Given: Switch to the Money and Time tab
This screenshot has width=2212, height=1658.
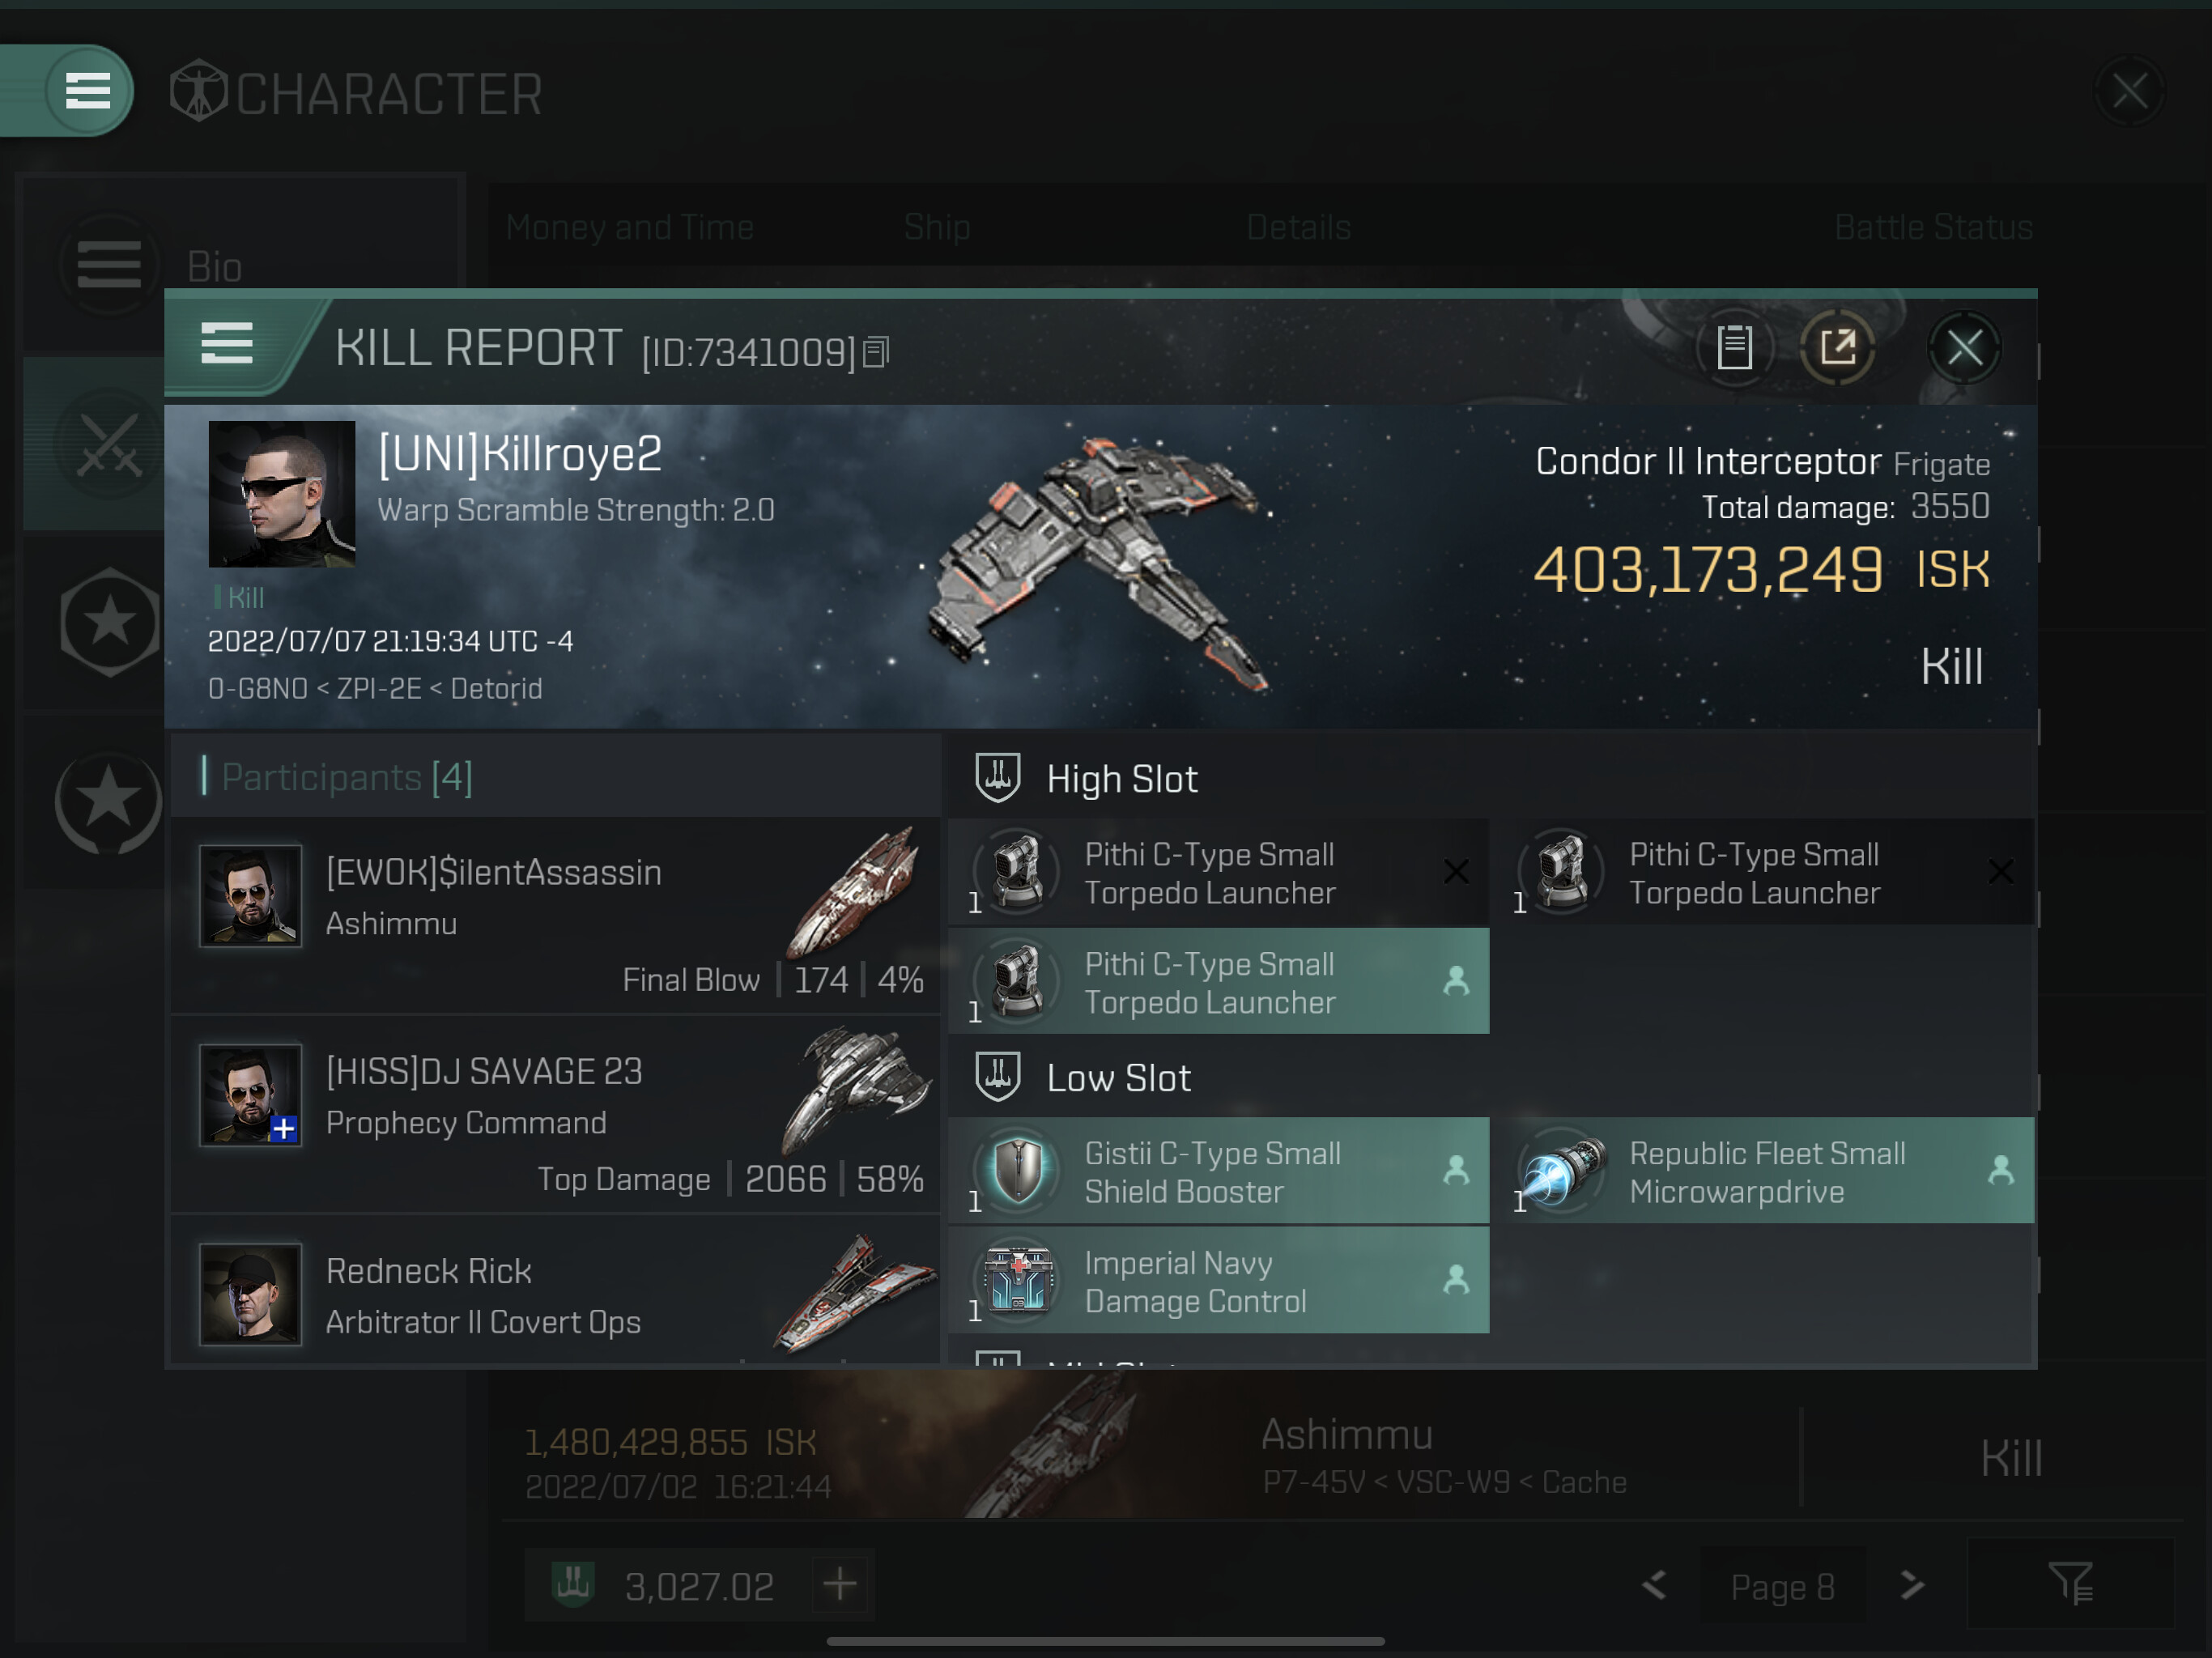Looking at the screenshot, I should [x=629, y=227].
